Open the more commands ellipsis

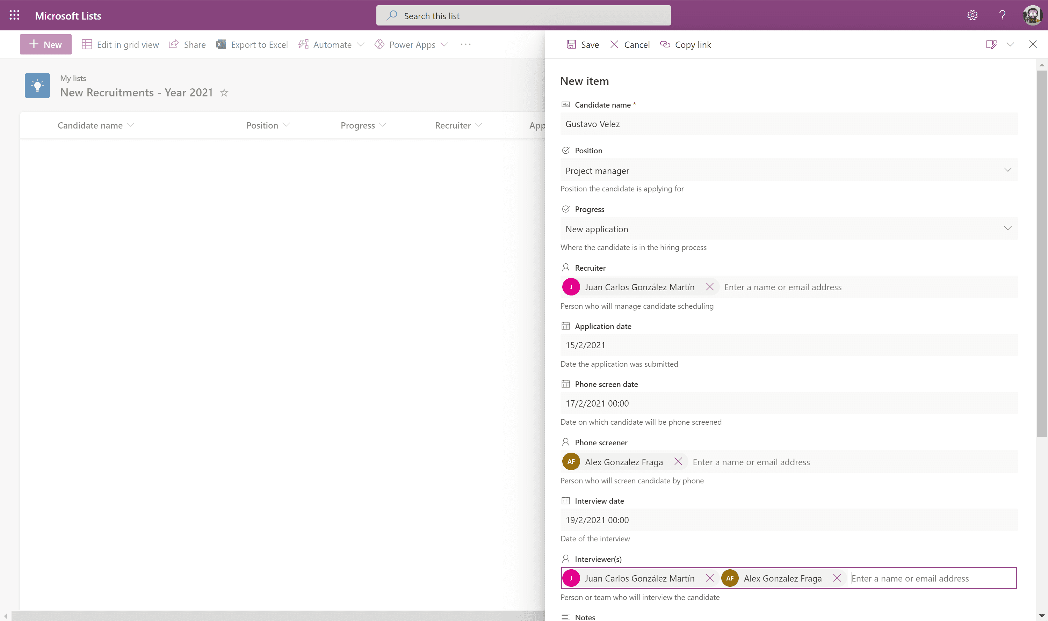[465, 44]
